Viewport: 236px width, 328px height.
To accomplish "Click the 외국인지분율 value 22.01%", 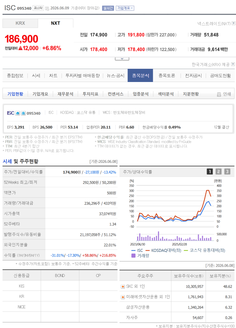I will point(110,245).
